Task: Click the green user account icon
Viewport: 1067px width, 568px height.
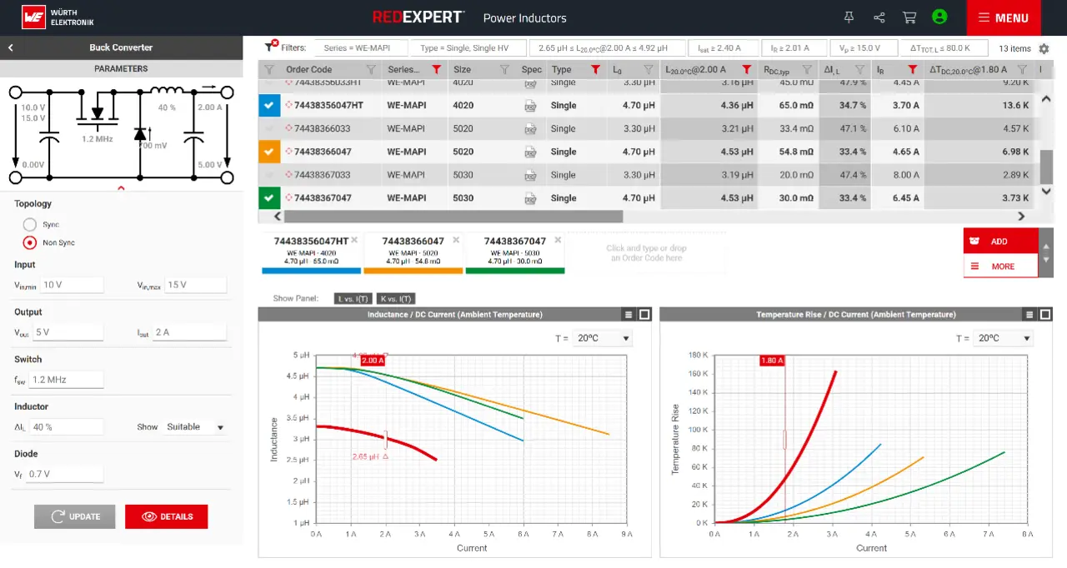Action: pos(939,17)
